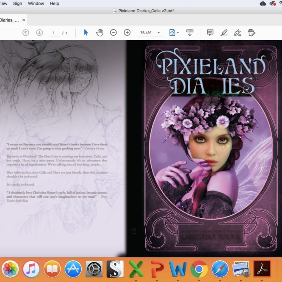Open Excel from the Dock
Screen dimensions: 282x282
coord(136,269)
